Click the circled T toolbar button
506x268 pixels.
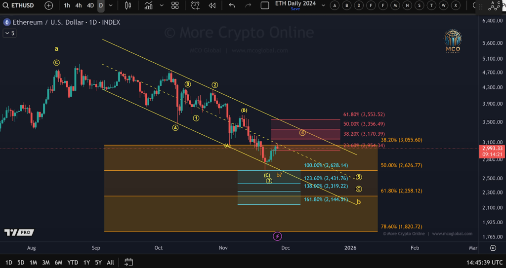pyautogui.click(x=431, y=5)
